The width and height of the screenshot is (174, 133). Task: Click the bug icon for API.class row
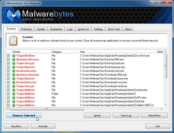14,97
